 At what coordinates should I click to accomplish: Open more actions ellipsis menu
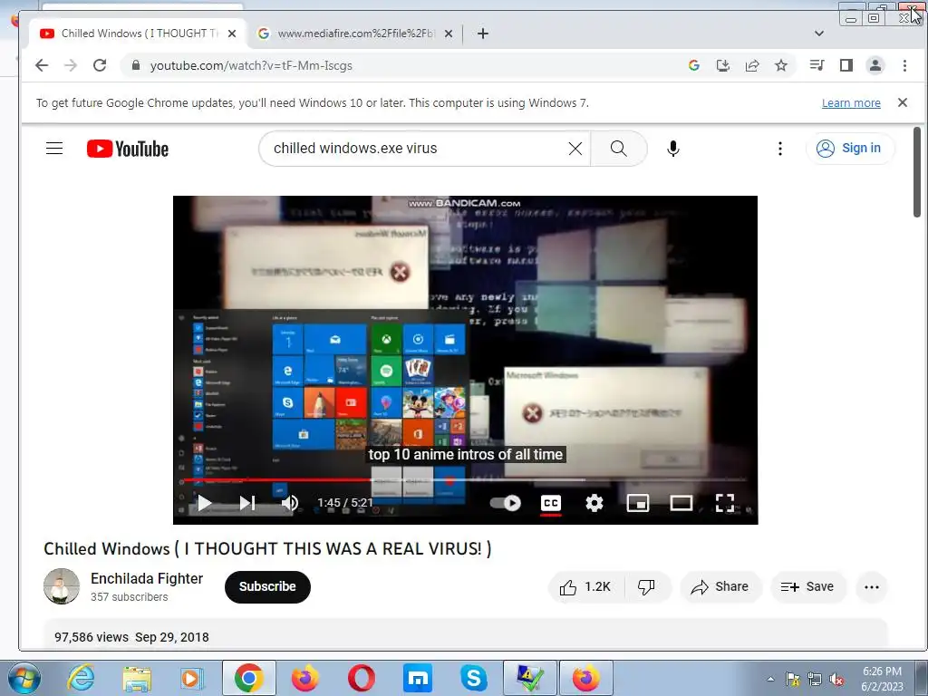point(872,587)
